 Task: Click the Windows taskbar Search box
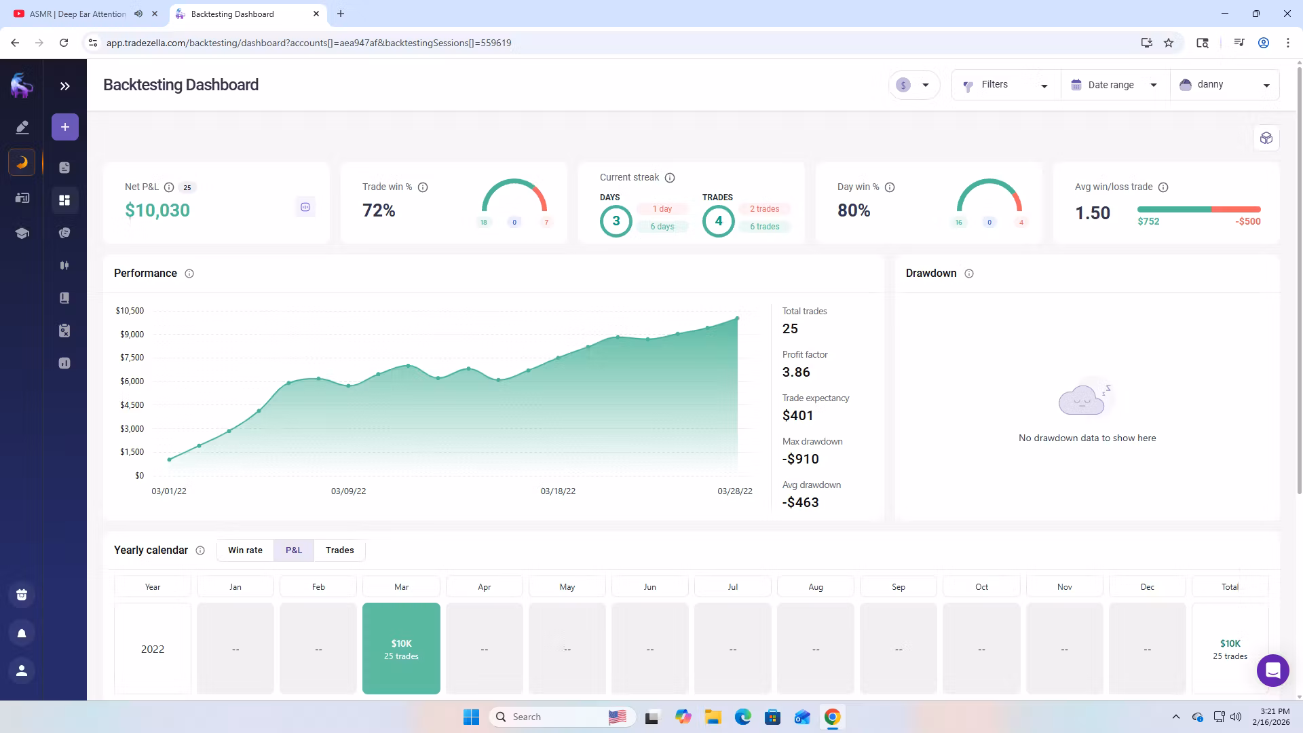pos(562,717)
